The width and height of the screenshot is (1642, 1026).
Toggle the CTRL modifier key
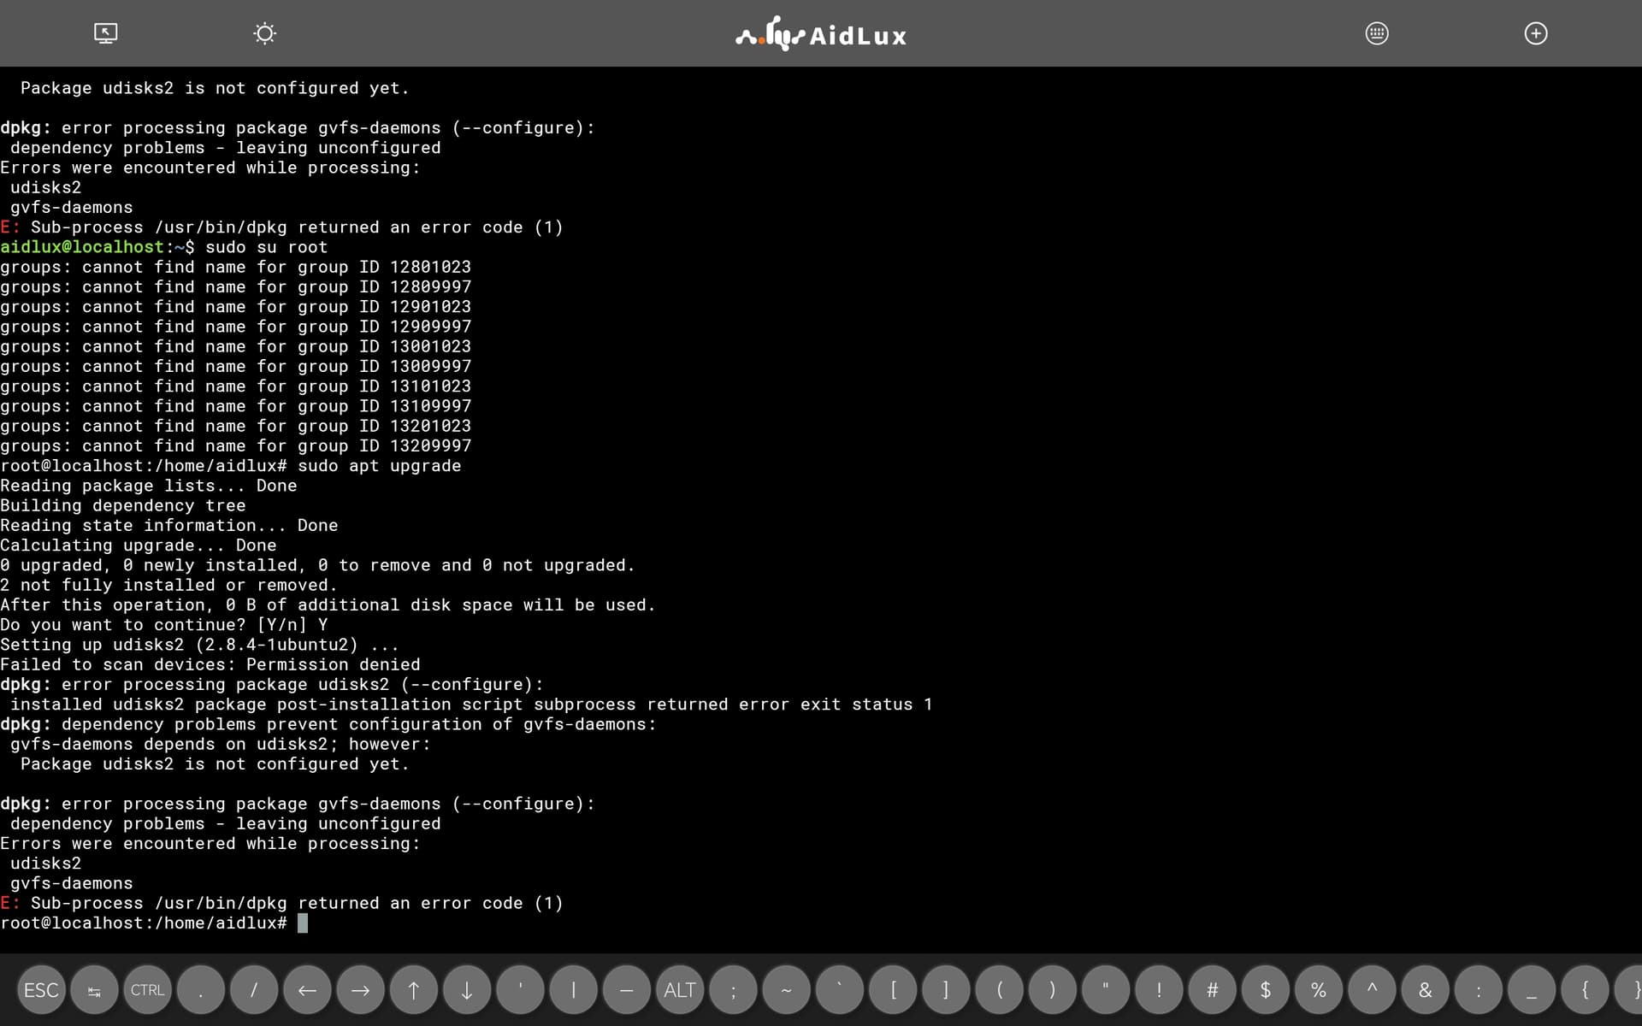pos(147,990)
